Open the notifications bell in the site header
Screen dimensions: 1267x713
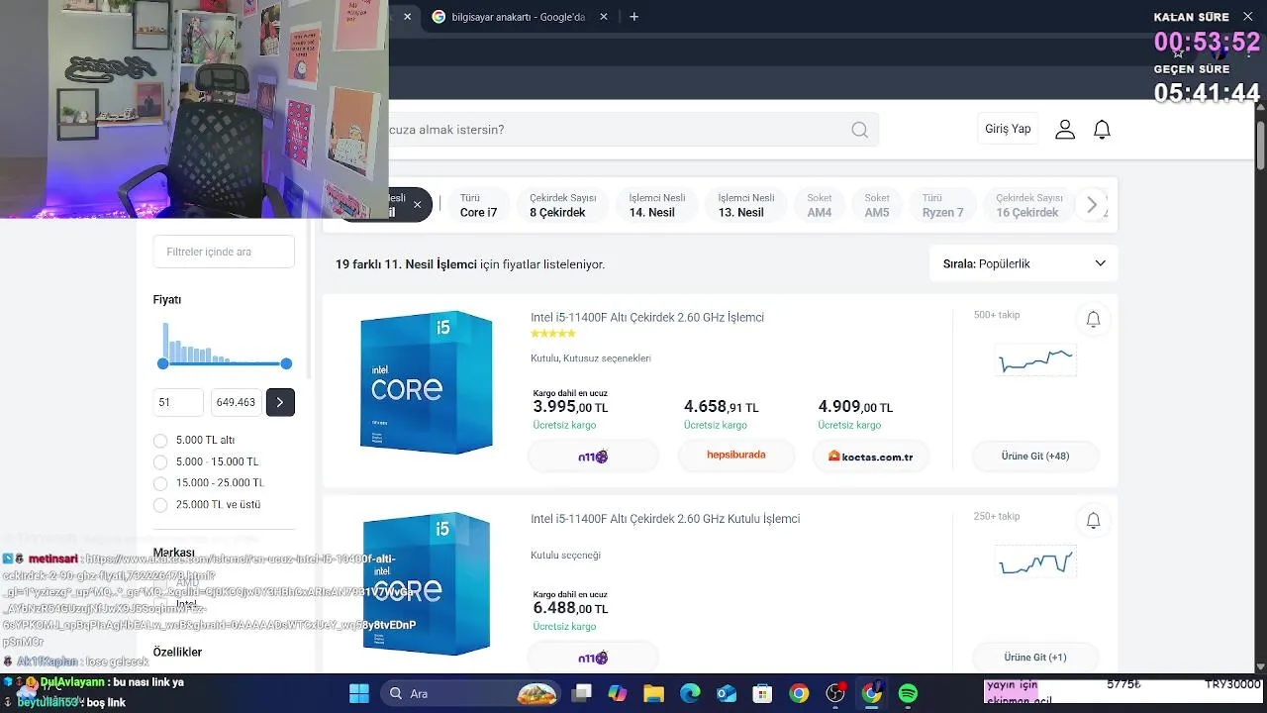pyautogui.click(x=1102, y=130)
